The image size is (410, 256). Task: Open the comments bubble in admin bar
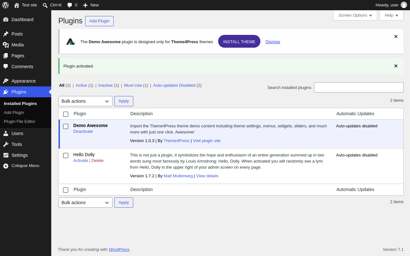pyautogui.click(x=70, y=5)
